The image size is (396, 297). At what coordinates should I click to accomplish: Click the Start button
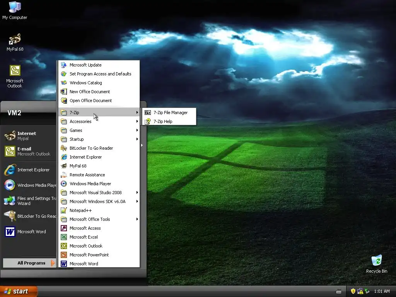19,291
